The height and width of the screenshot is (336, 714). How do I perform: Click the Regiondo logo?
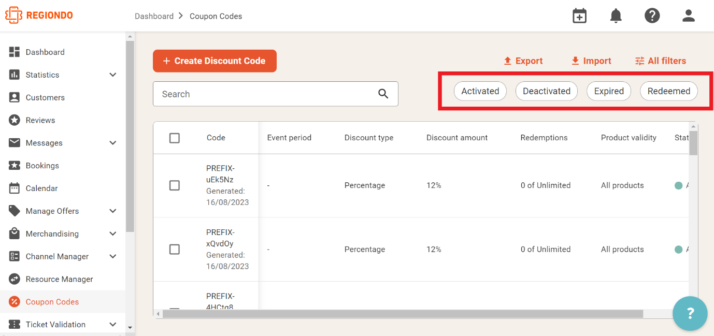39,15
